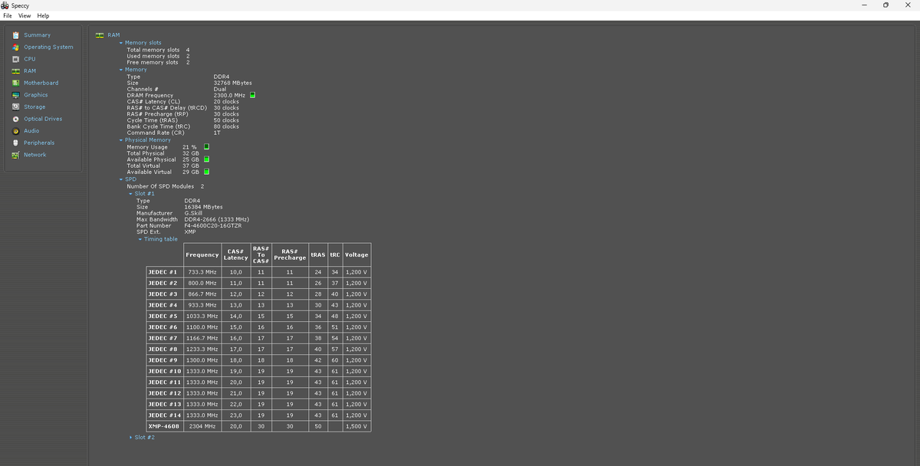Select the Audio speaker icon
Viewport: 920px width, 466px height.
(15, 131)
